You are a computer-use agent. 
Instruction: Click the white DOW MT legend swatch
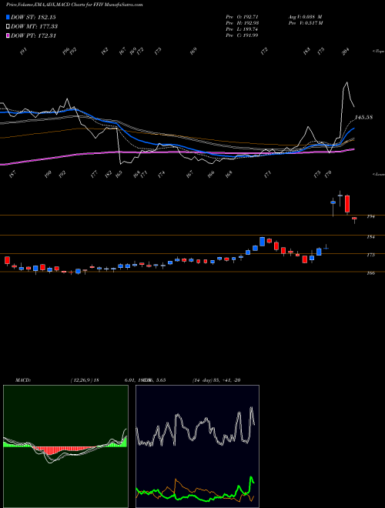point(8,26)
